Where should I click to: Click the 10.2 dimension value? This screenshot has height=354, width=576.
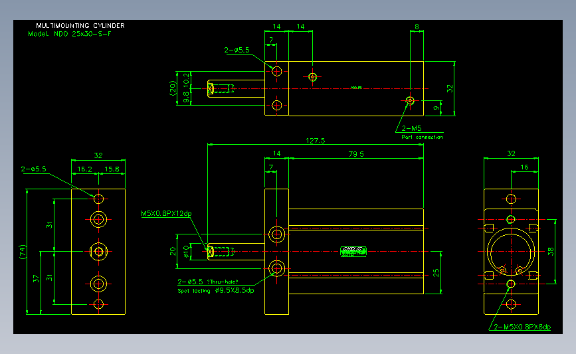(x=186, y=80)
